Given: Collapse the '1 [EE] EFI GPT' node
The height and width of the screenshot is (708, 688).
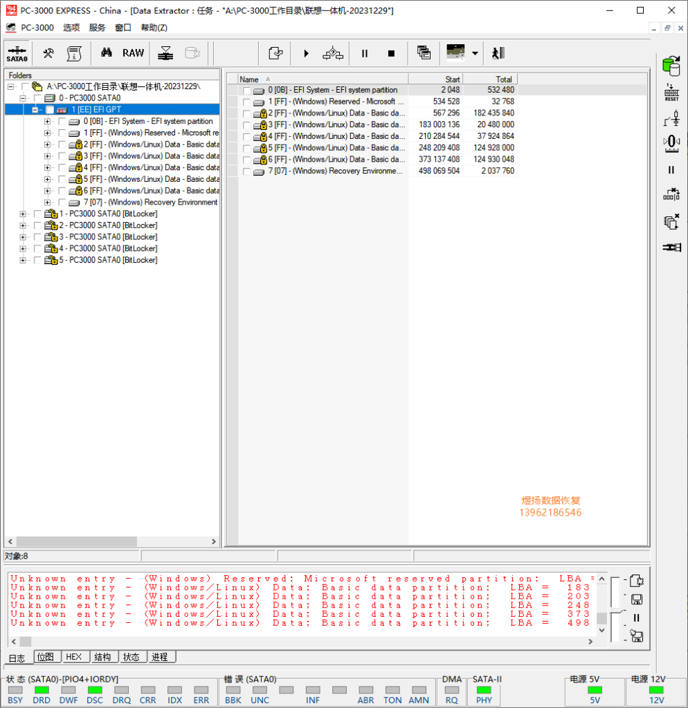Looking at the screenshot, I should [35, 110].
